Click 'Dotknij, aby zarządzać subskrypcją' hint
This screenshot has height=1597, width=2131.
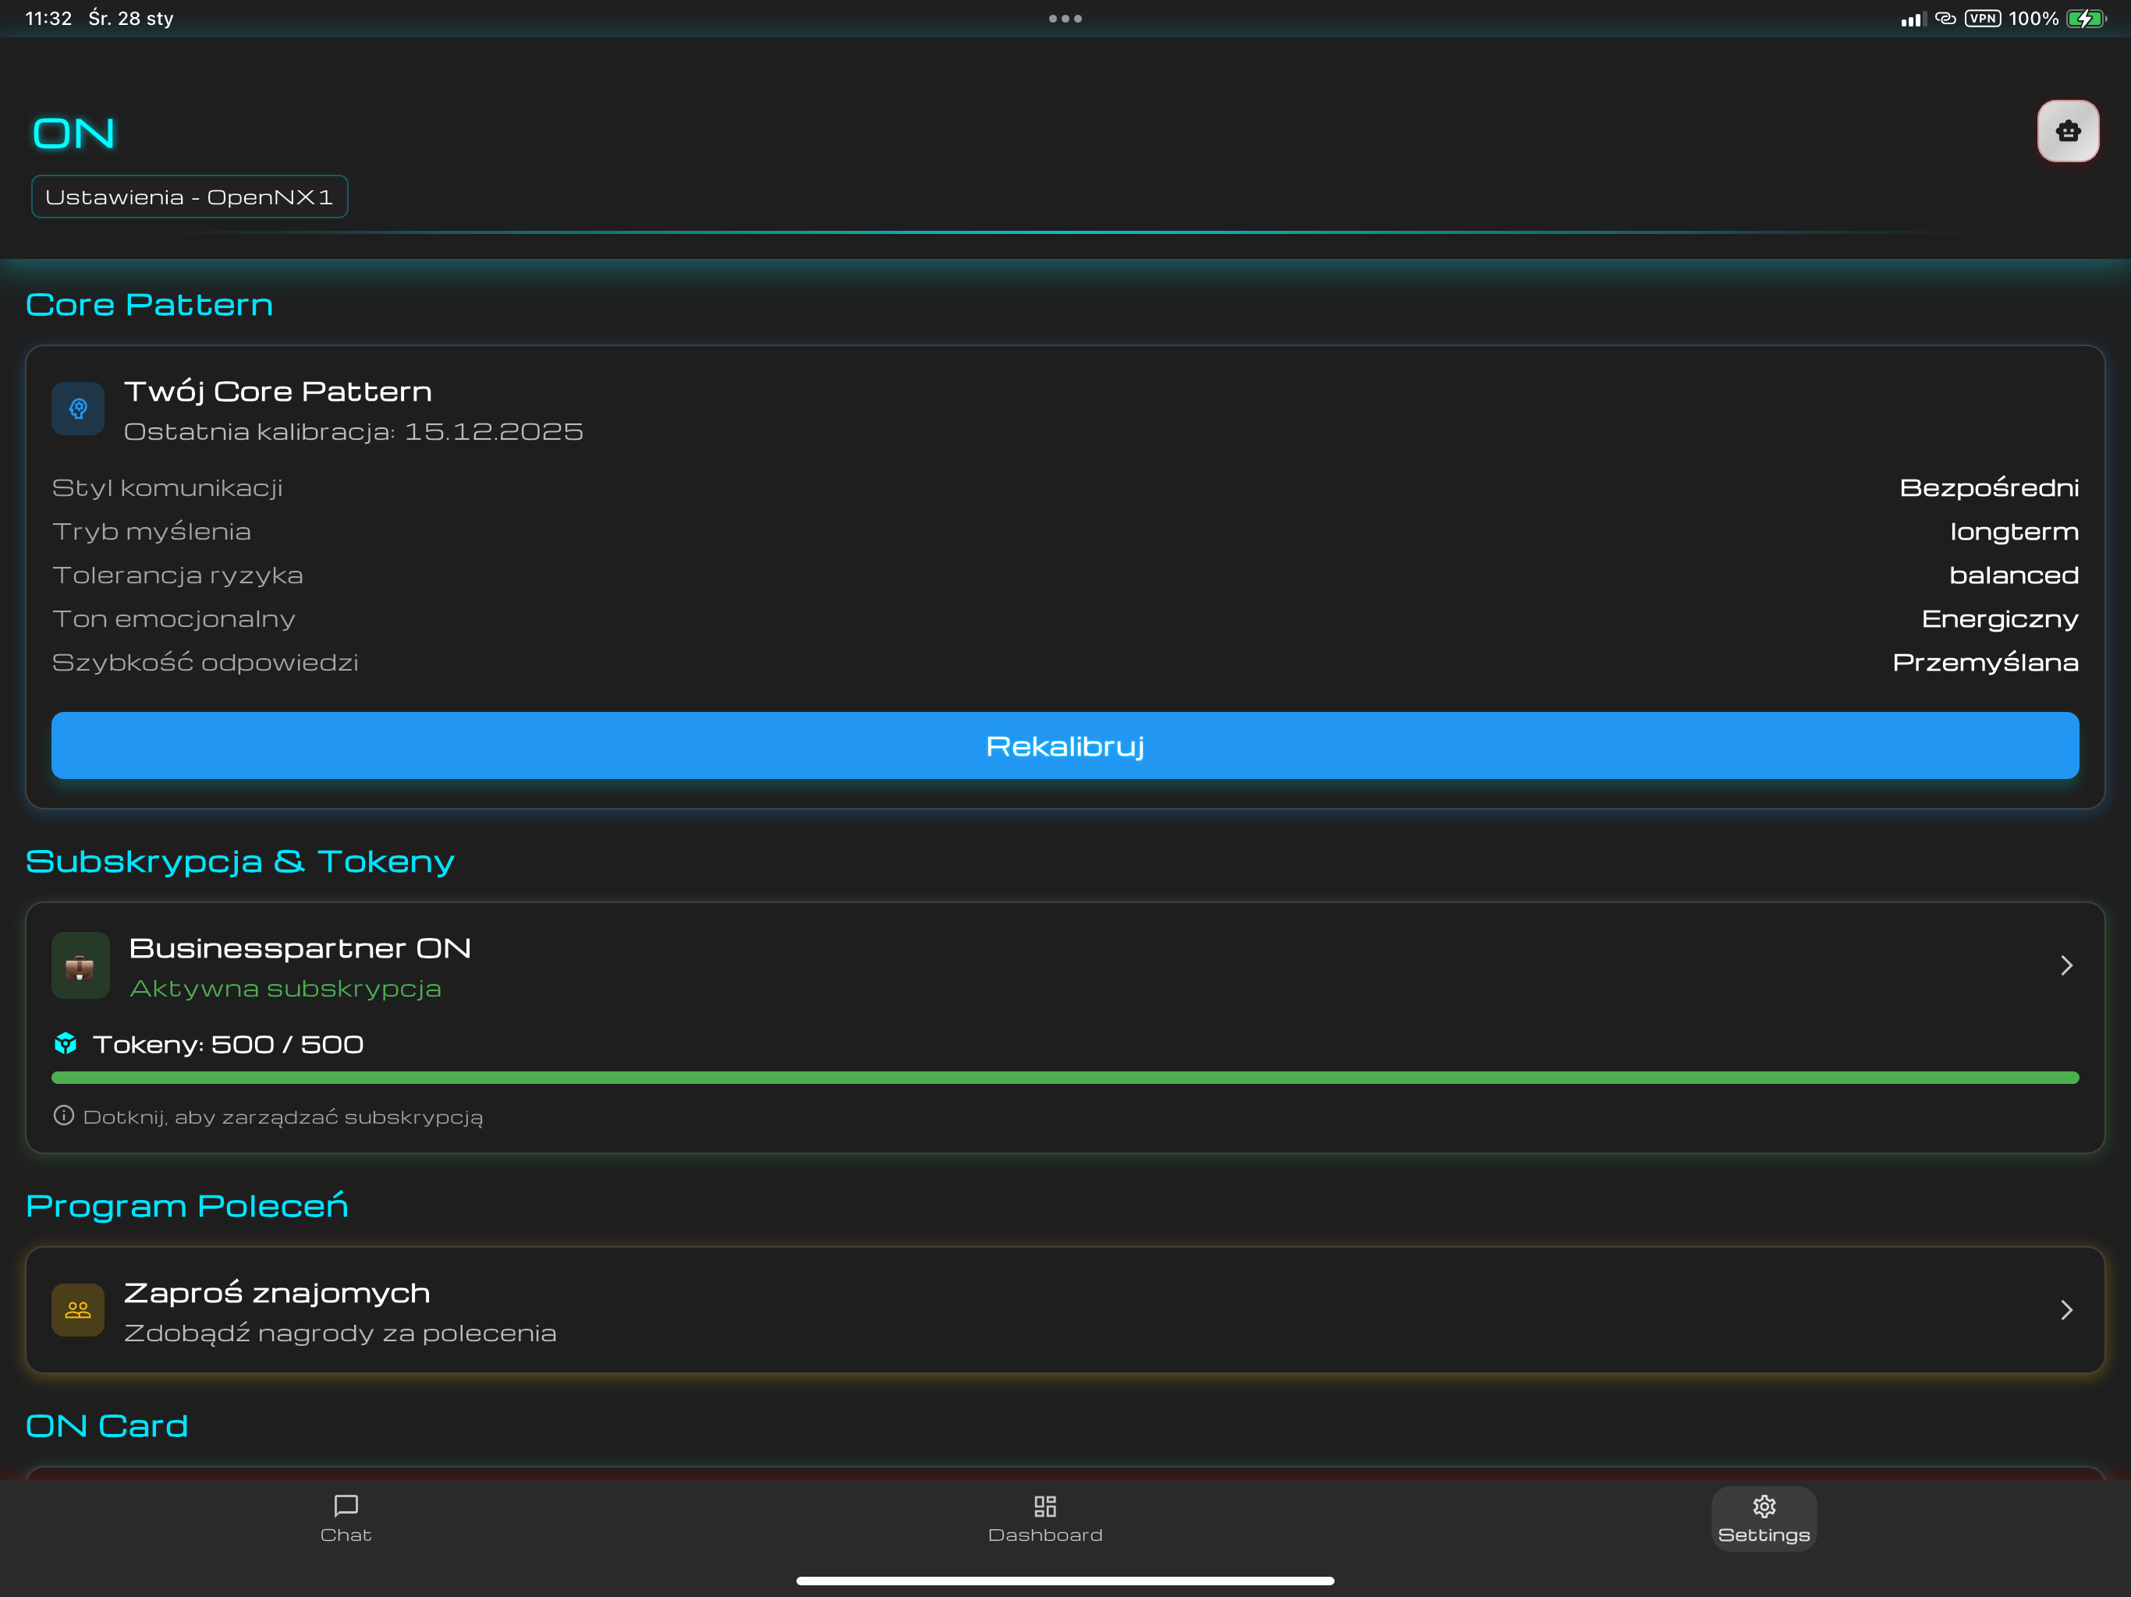pos(283,1117)
